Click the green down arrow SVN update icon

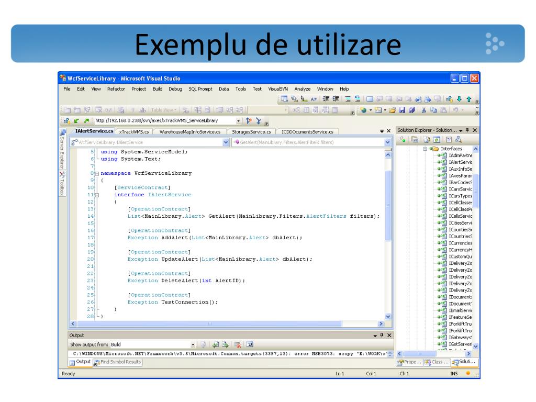click(x=459, y=99)
